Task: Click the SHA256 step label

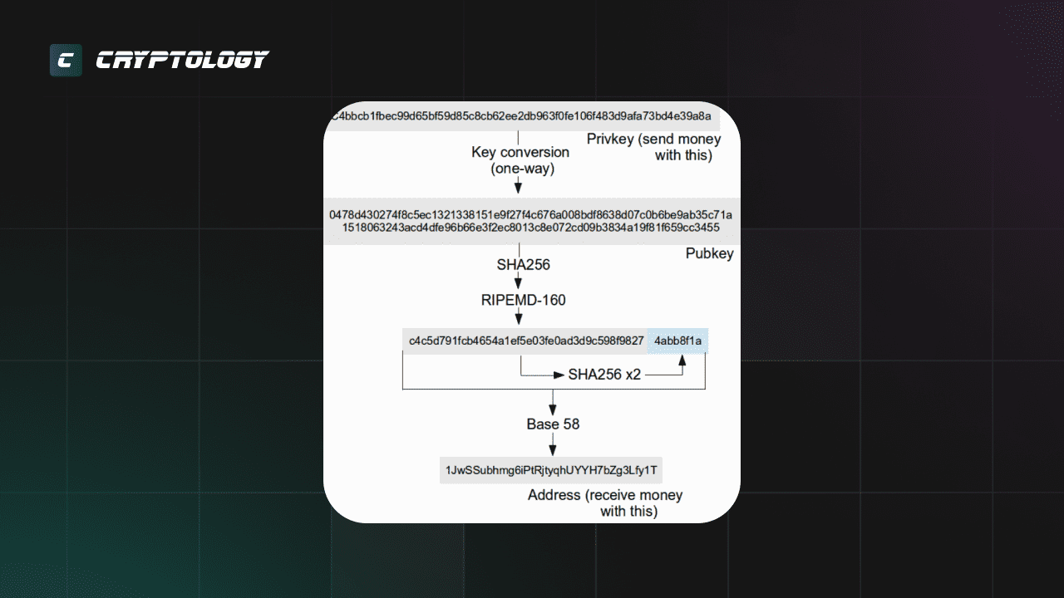Action: tap(524, 265)
